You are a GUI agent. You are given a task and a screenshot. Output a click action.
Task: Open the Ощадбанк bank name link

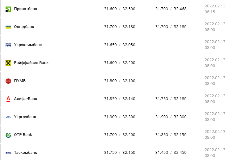point(24,27)
